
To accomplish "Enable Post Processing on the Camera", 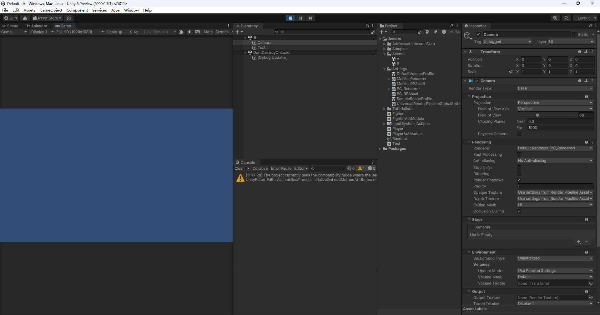I will (519, 154).
